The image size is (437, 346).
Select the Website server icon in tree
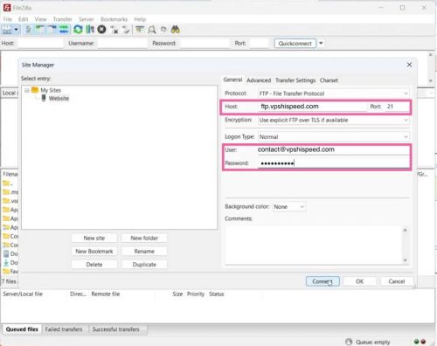[x=44, y=98]
